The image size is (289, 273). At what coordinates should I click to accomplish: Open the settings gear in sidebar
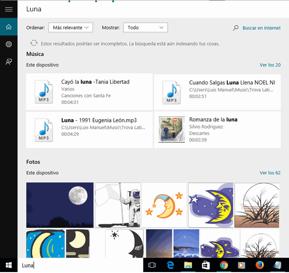coord(8,44)
